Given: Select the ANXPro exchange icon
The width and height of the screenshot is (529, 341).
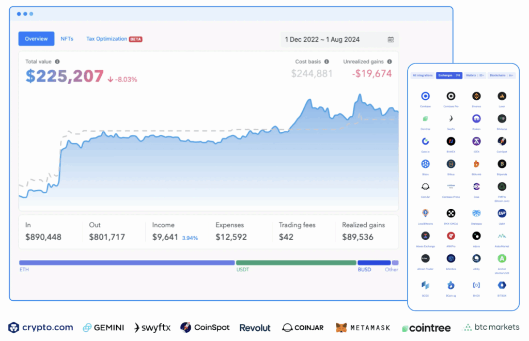Looking at the screenshot, I should click(450, 236).
